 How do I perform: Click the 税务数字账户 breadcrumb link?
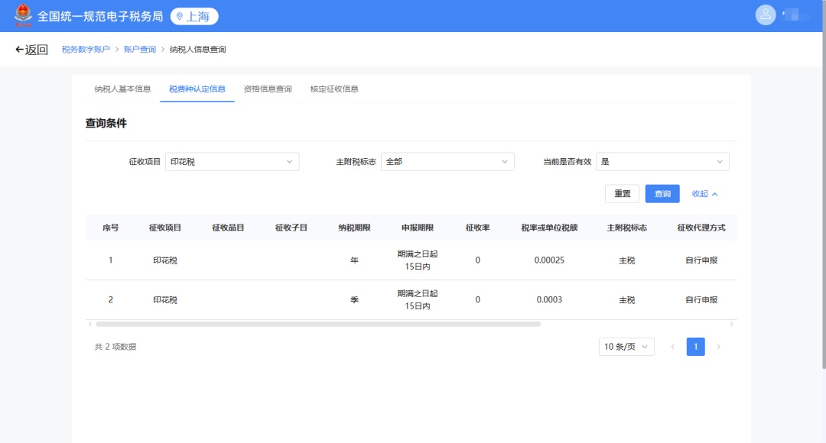tap(86, 50)
